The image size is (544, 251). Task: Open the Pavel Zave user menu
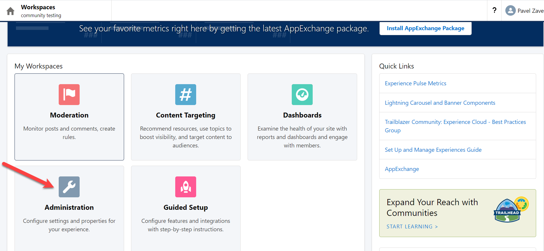point(530,11)
